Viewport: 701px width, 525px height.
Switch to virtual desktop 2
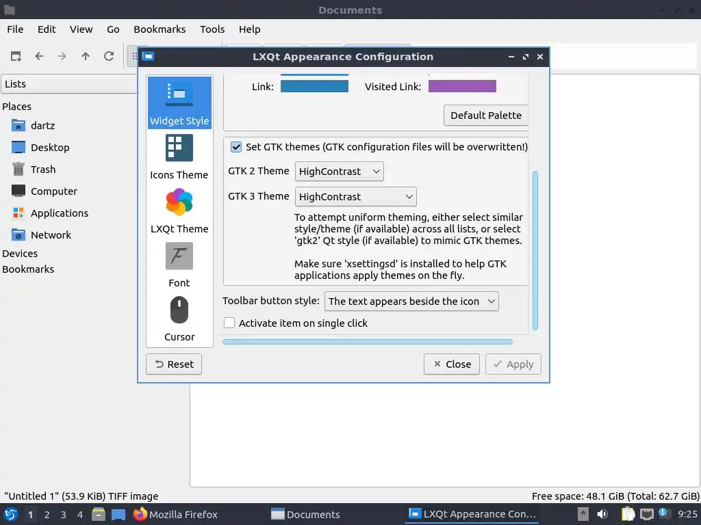pyautogui.click(x=47, y=514)
